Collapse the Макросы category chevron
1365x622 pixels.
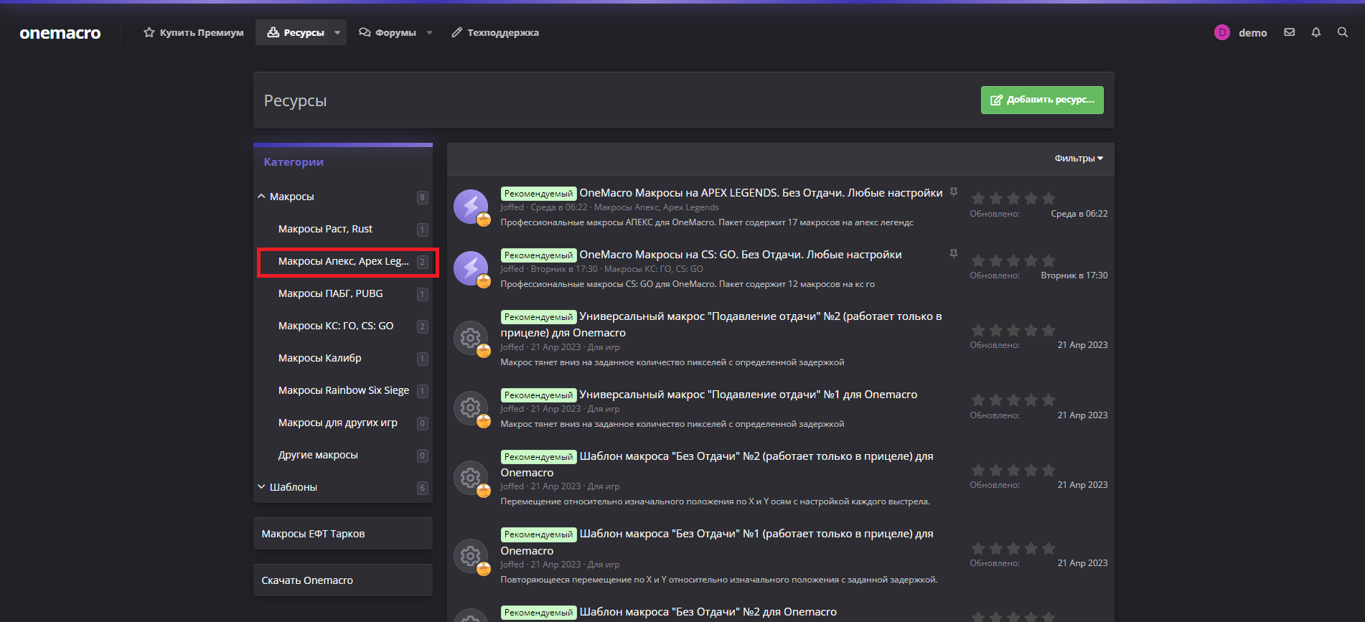click(261, 197)
